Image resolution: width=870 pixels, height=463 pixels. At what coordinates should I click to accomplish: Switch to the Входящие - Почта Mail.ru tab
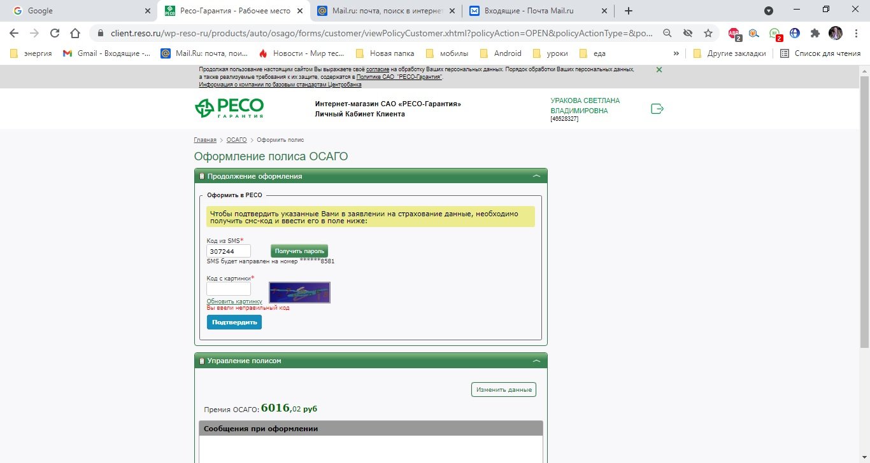pyautogui.click(x=538, y=11)
